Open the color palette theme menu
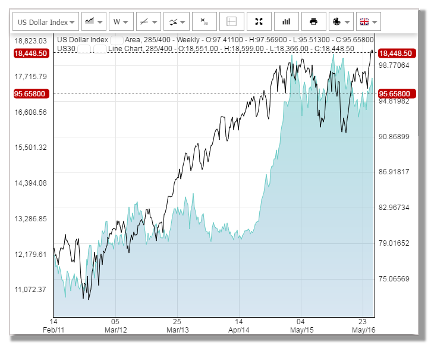The height and width of the screenshot is (348, 431). click(x=341, y=22)
